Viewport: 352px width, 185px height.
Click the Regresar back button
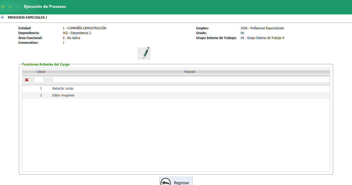pyautogui.click(x=176, y=181)
